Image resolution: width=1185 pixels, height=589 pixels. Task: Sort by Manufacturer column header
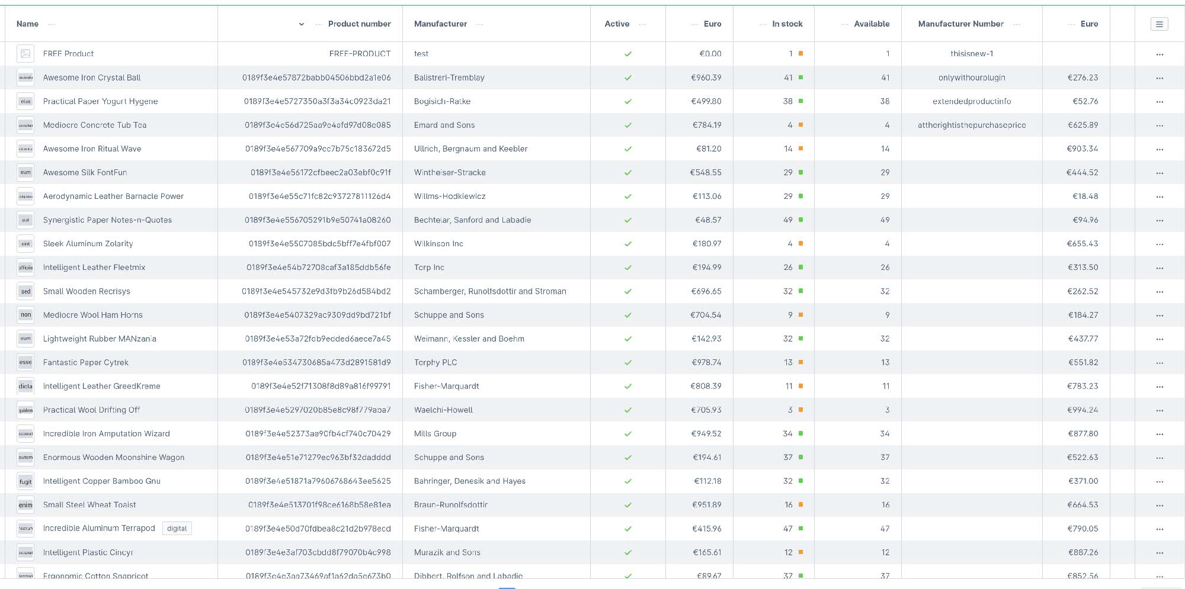440,24
